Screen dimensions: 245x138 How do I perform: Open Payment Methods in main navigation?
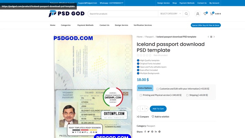[x=85, y=25]
